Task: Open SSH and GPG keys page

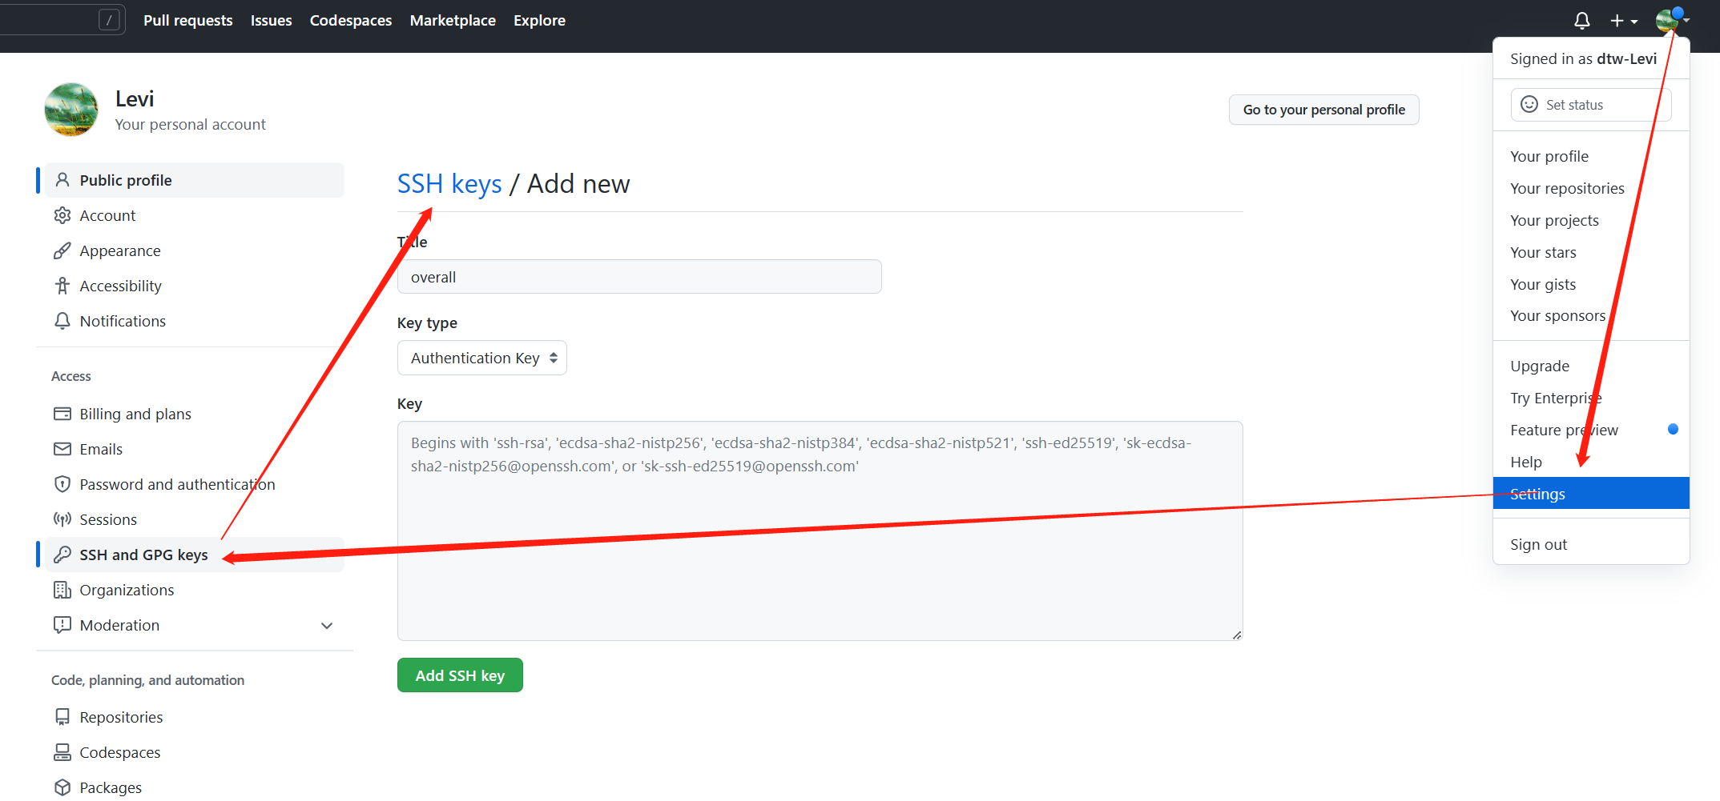Action: click(x=195, y=555)
